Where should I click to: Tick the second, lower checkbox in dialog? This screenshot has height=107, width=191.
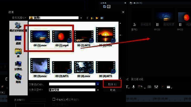pyautogui.click(x=54, y=104)
